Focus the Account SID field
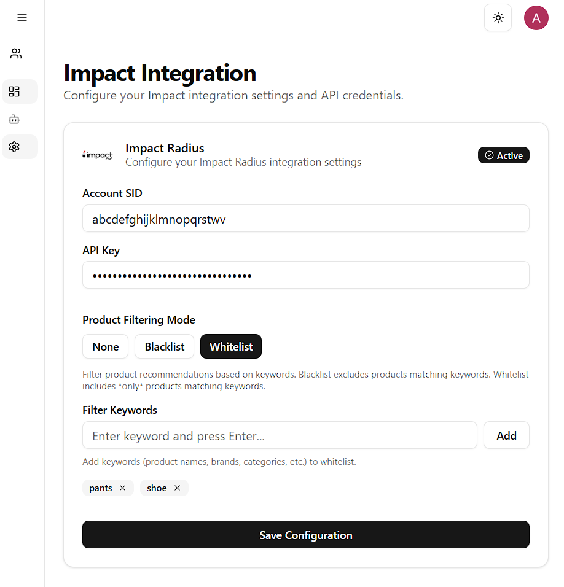Screen dimensions: 564x587 (305, 219)
